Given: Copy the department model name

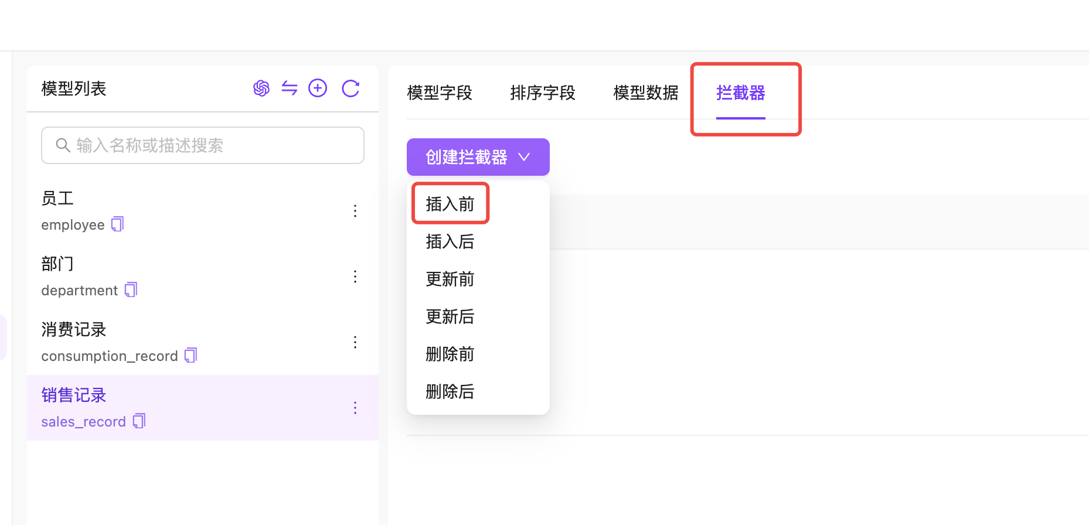Looking at the screenshot, I should tap(131, 290).
